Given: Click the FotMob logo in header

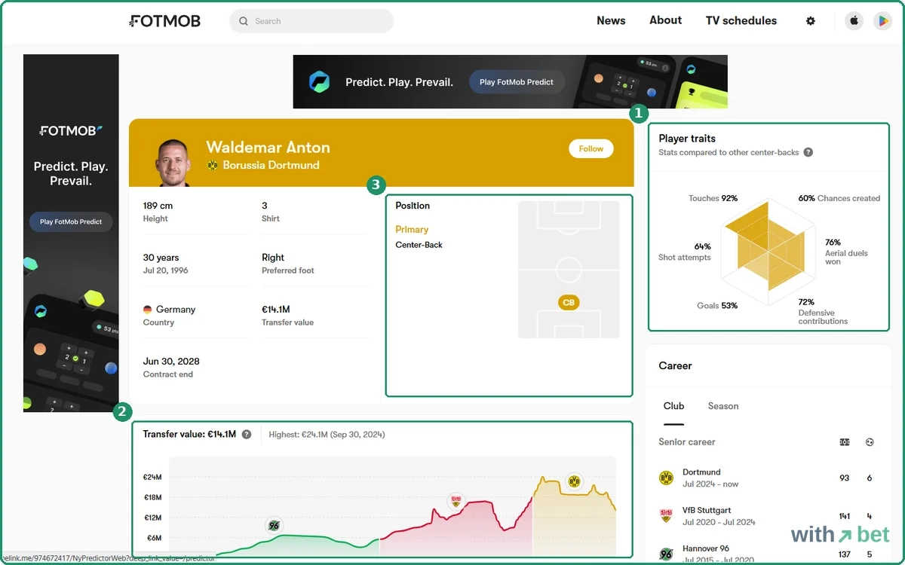Looking at the screenshot, I should [x=164, y=21].
